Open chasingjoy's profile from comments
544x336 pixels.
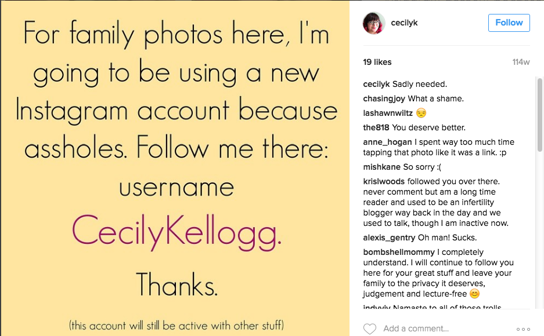pyautogui.click(x=384, y=98)
